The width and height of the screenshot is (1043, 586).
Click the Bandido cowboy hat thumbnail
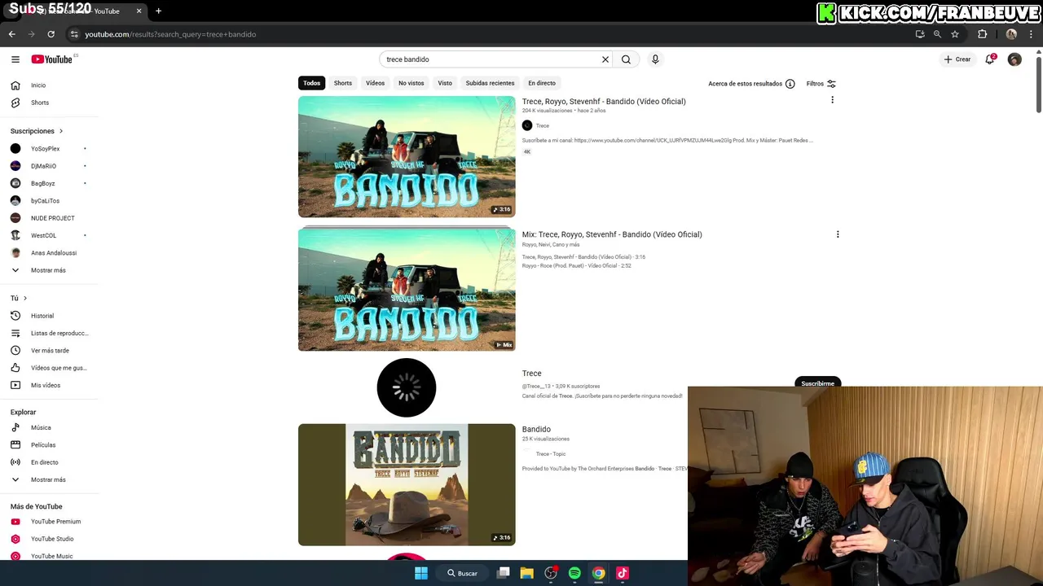click(407, 484)
